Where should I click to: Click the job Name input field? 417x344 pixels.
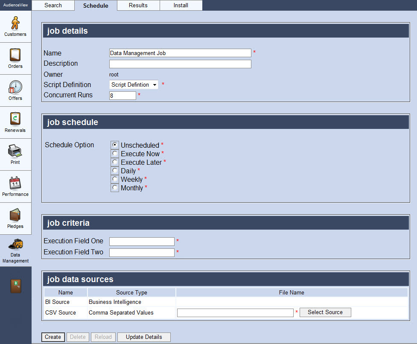pyautogui.click(x=180, y=53)
